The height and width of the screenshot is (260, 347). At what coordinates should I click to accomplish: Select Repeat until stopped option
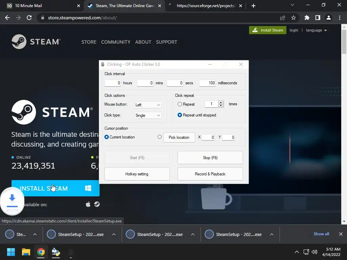coord(180,115)
